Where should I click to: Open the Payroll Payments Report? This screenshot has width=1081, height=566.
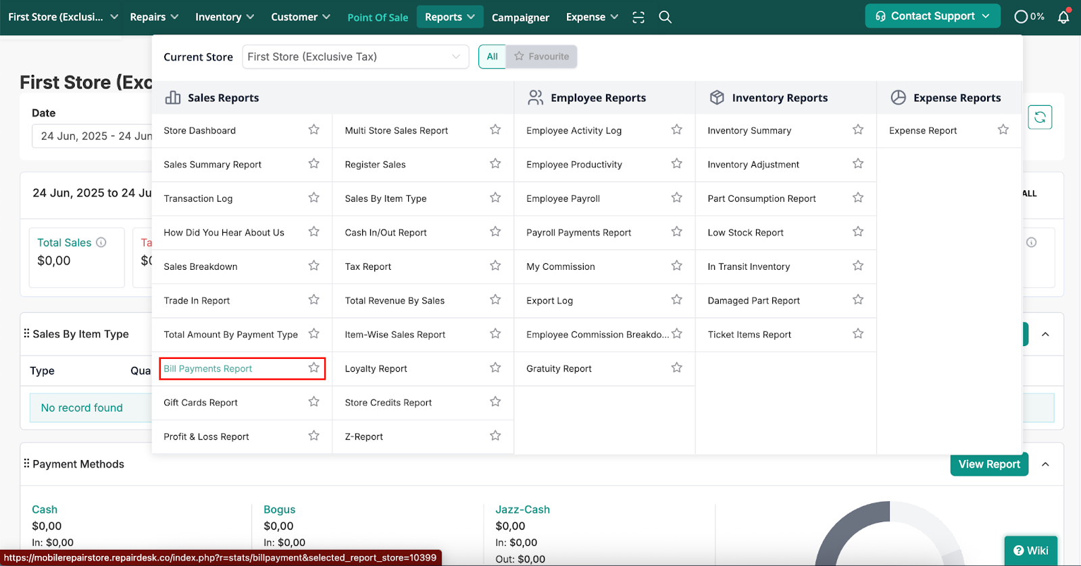(578, 233)
